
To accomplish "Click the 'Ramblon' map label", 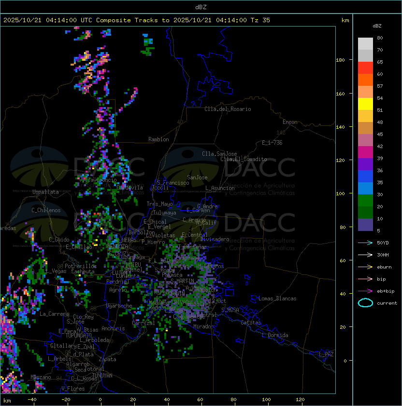I will click(158, 139).
